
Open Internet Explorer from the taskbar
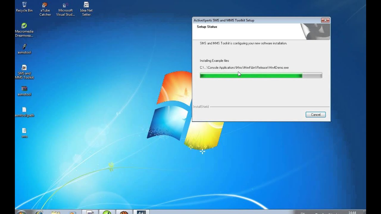tap(39, 212)
